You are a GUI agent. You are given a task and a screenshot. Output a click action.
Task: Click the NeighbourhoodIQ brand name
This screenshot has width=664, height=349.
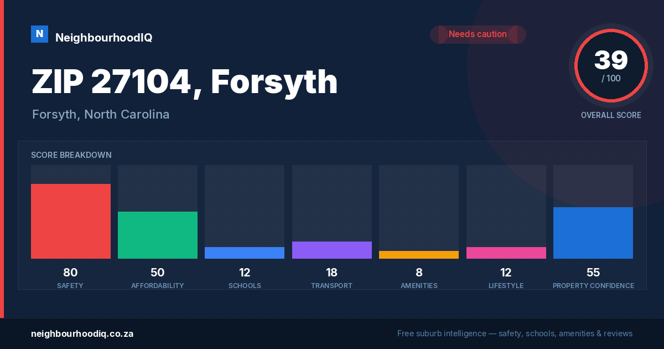click(103, 38)
